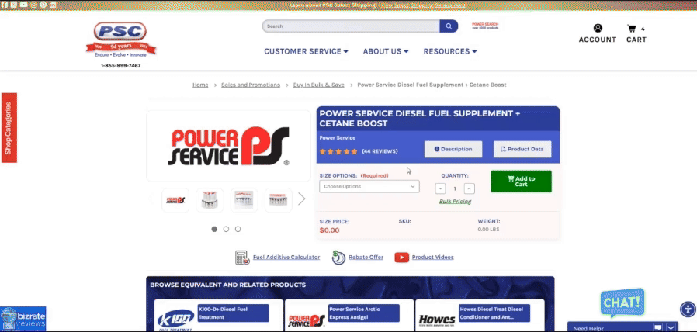This screenshot has height=332, width=697.
Task: Click the Product Videos YouTube icon
Action: pos(402,258)
